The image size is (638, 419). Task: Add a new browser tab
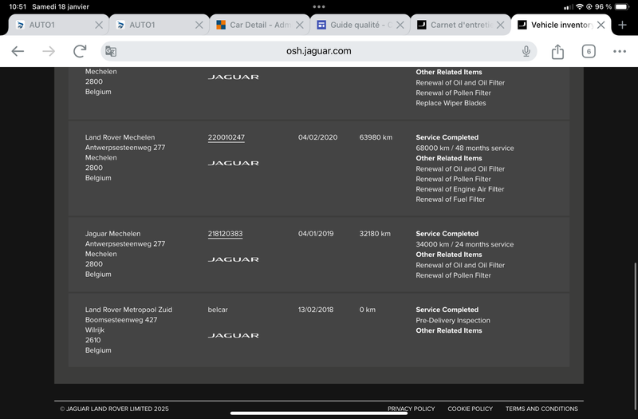pos(622,25)
